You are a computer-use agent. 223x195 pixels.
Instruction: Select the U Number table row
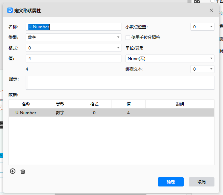112,112
